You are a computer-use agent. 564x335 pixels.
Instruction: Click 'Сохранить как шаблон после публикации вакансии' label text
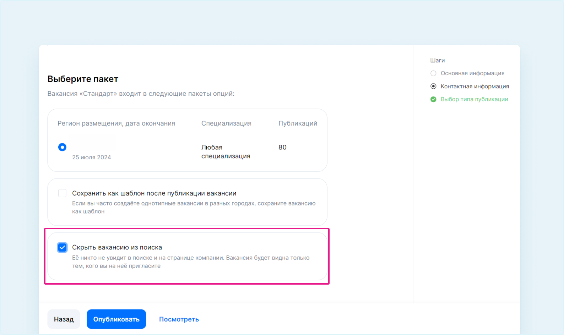(154, 193)
